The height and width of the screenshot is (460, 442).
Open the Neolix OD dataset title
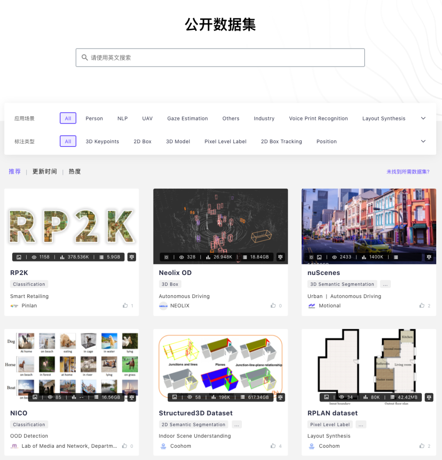175,273
